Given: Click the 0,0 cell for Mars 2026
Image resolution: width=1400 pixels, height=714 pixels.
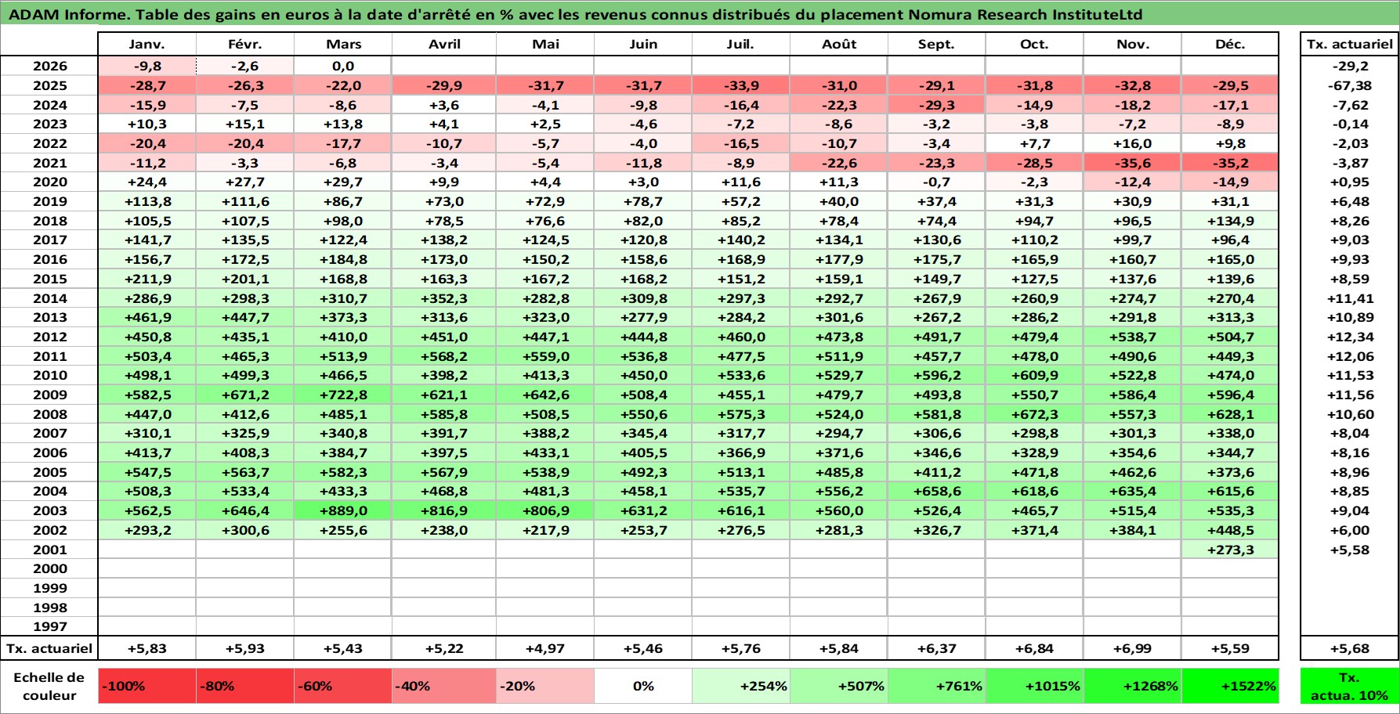Looking at the screenshot, I should [x=343, y=67].
